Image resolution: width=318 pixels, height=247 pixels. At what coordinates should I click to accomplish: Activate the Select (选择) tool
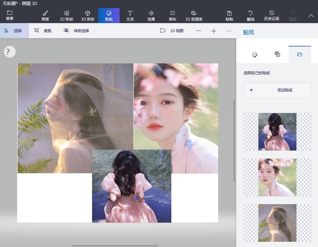14,31
